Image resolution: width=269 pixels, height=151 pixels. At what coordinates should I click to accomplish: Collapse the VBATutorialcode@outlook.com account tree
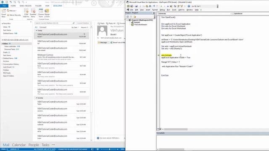(x=2, y=40)
